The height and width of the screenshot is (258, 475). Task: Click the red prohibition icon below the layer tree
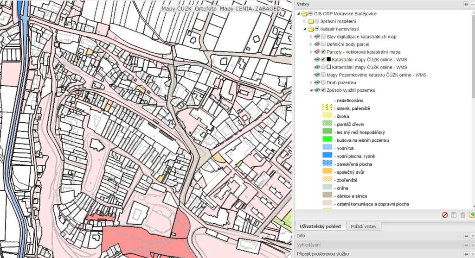(445, 215)
